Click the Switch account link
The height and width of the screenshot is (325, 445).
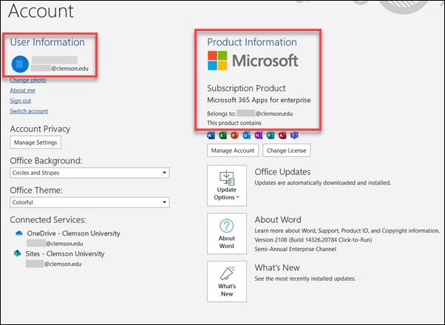(x=29, y=112)
